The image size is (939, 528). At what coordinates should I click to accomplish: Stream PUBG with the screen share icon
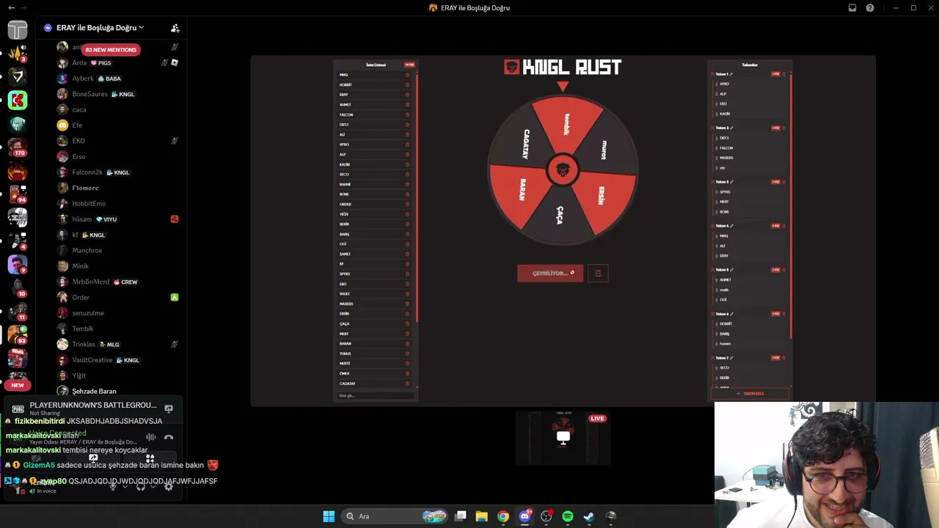tap(169, 408)
